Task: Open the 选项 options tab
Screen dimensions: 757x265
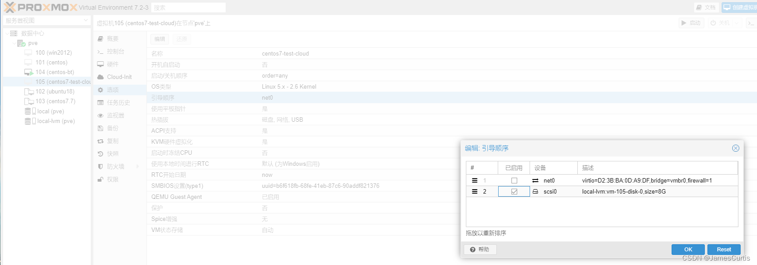Action: click(120, 90)
